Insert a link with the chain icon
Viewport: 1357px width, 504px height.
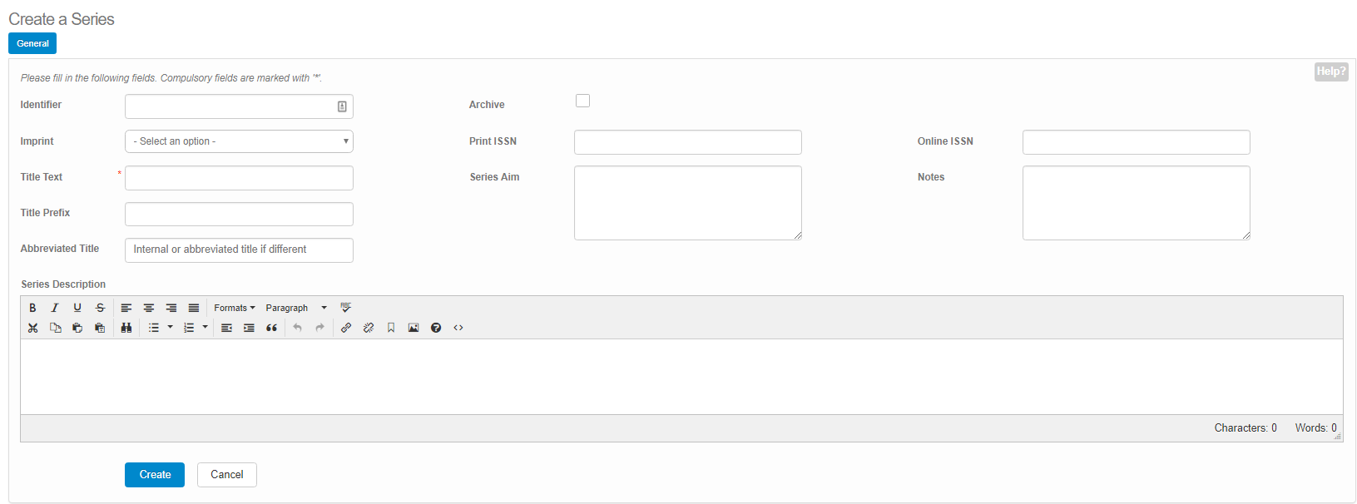346,328
